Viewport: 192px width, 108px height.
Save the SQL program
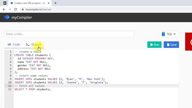171,45
